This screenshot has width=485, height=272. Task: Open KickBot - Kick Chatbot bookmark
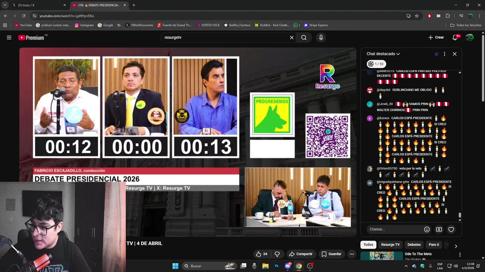(272, 25)
